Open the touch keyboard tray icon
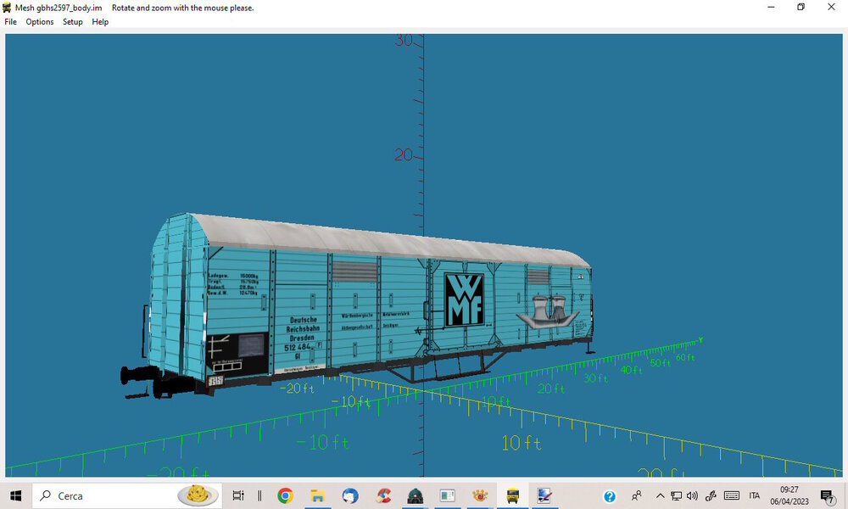 pos(732,495)
